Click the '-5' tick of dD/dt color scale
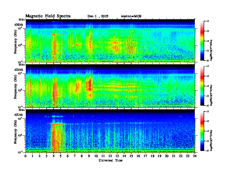Viewport: 232px width, 179px height. coord(208,96)
